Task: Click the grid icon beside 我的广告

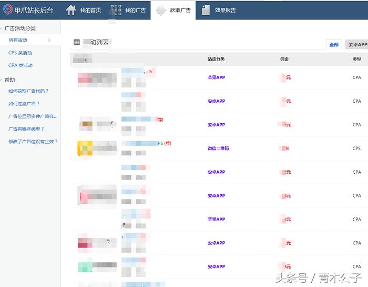Action: pos(116,10)
